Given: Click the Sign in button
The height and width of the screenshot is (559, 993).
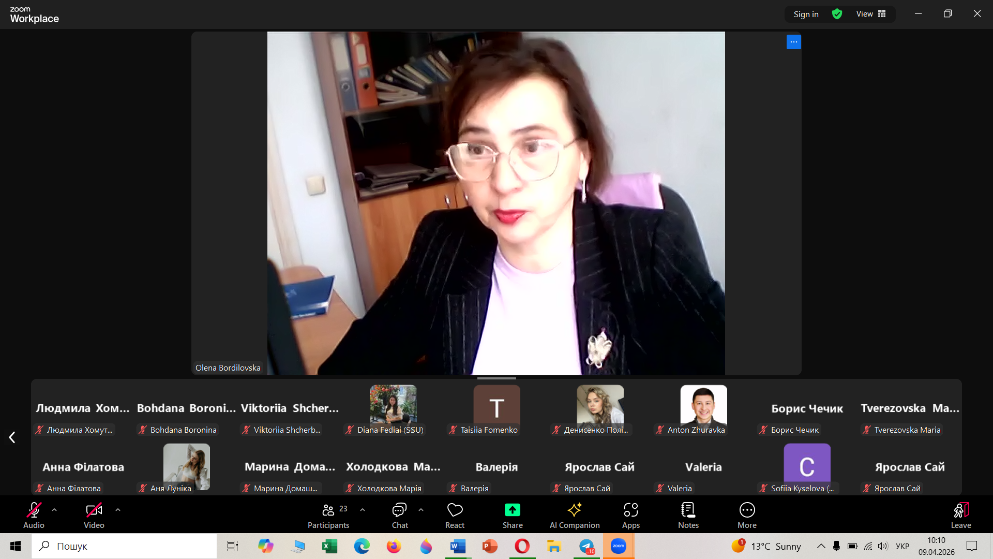Looking at the screenshot, I should click(806, 14).
